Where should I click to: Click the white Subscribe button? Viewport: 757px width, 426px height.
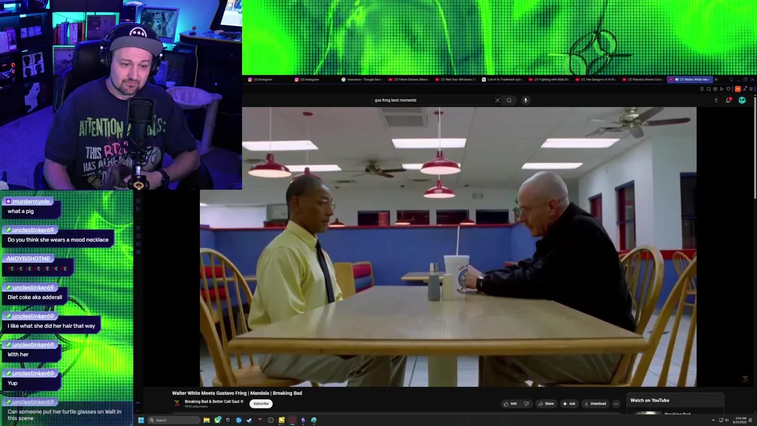[x=261, y=404]
